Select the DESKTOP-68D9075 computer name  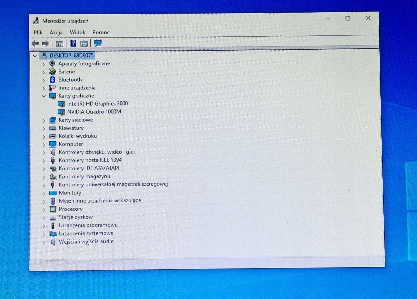click(x=72, y=56)
